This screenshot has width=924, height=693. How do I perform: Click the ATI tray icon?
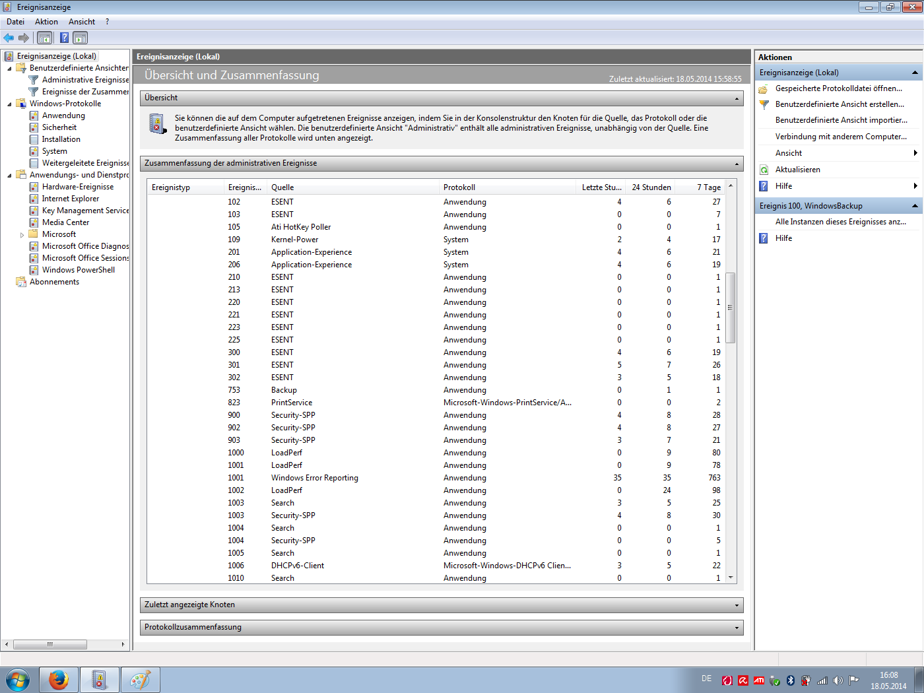tap(759, 680)
